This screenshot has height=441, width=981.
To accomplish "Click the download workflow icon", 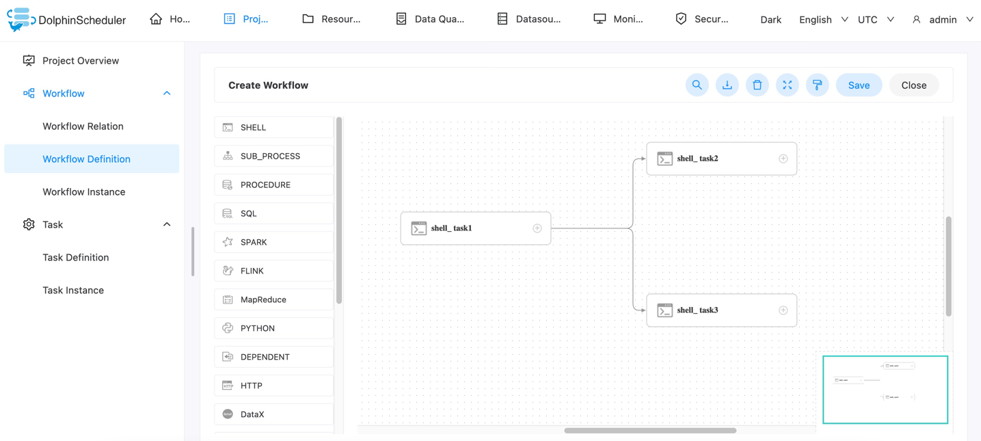I will point(727,85).
